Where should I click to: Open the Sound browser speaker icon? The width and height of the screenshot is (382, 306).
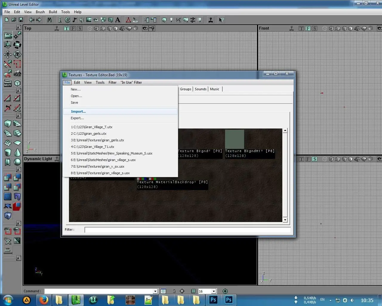(x=82, y=20)
